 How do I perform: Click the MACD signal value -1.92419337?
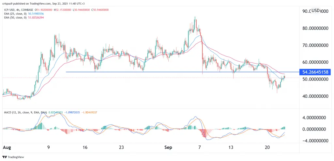[89, 112]
